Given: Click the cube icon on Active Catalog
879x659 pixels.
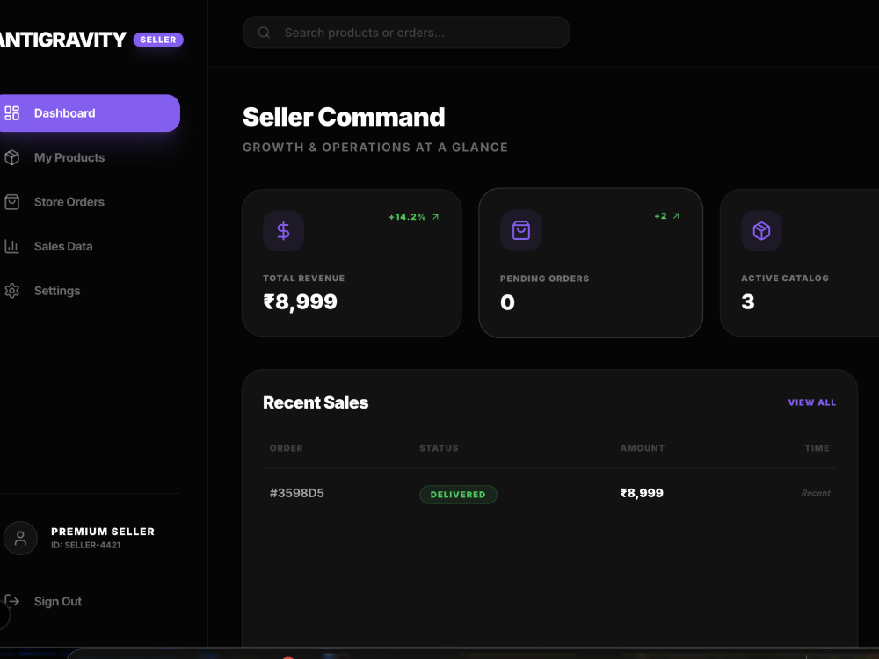Looking at the screenshot, I should [x=761, y=231].
